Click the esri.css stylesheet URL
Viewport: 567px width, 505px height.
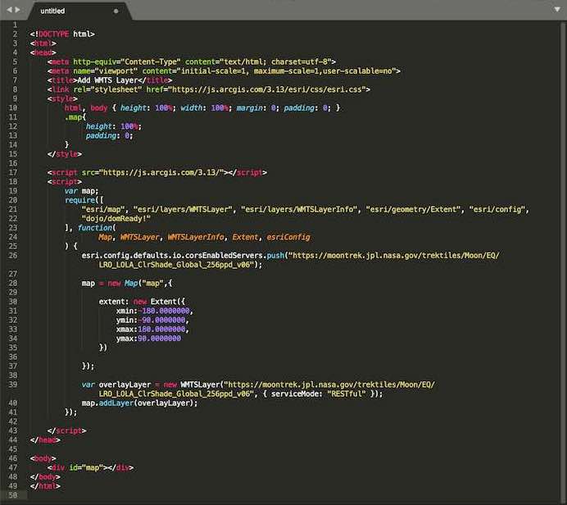click(x=269, y=89)
